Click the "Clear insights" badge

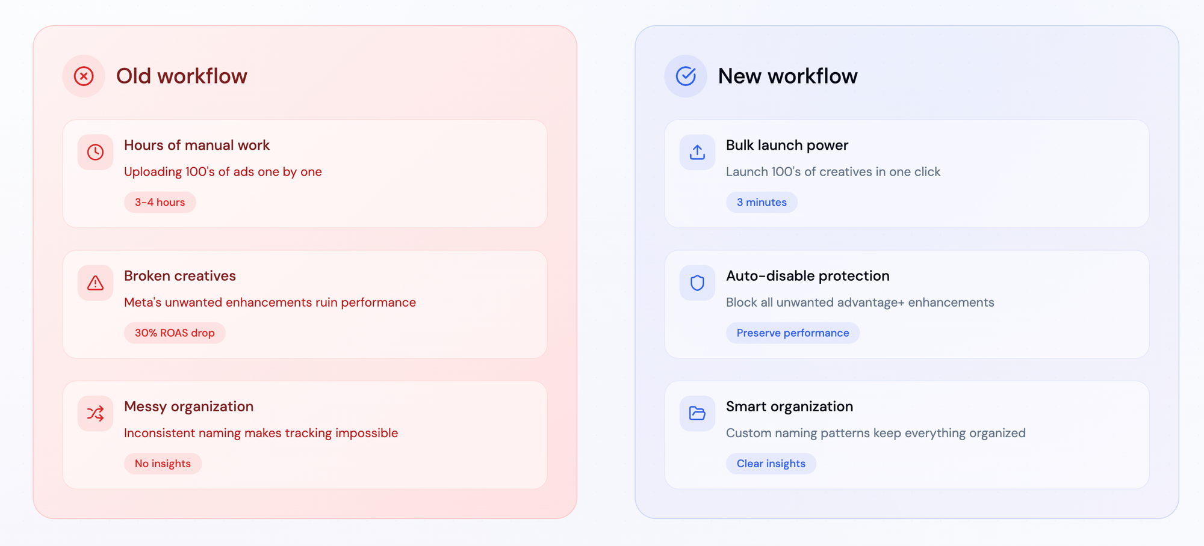pyautogui.click(x=771, y=464)
